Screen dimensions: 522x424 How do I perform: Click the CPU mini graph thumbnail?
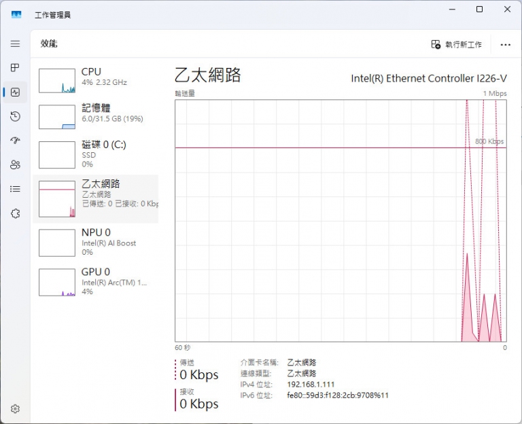[x=57, y=81]
